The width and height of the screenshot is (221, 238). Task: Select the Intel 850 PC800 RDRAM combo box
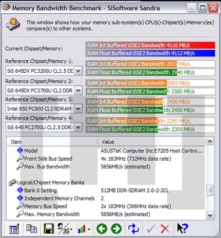tap(44, 109)
